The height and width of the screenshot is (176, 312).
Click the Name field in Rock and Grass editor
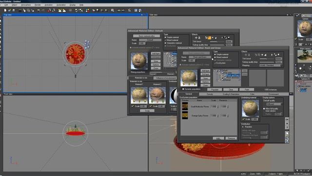click(x=199, y=57)
